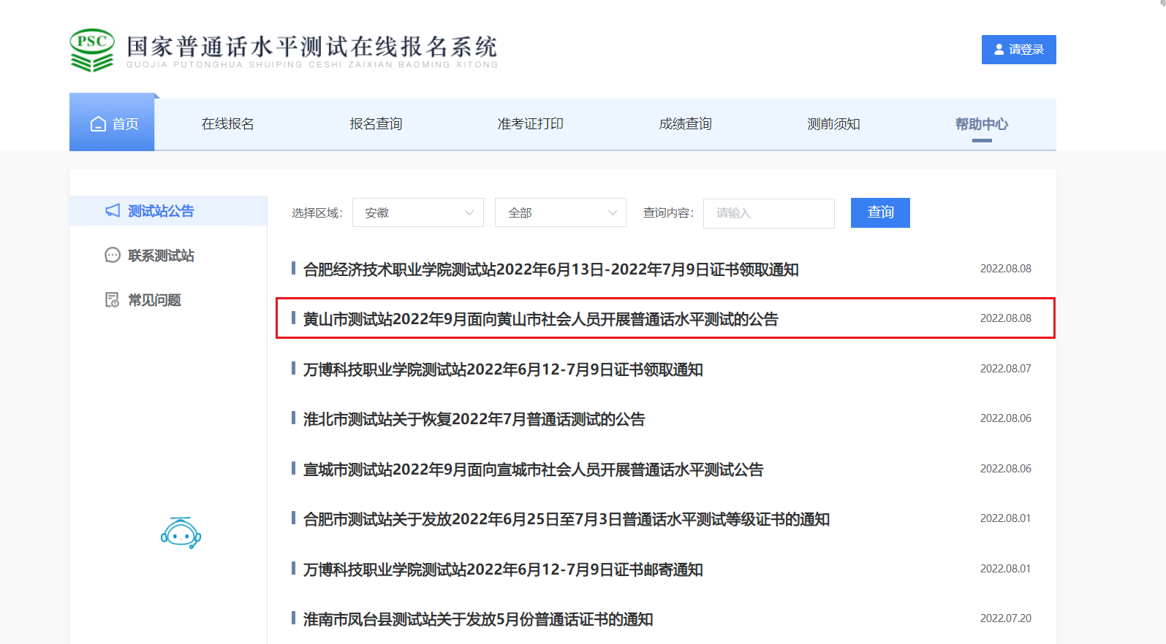Image resolution: width=1166 pixels, height=644 pixels.
Task: Open 黄山市测试站2022年9月 公告
Action: pos(541,319)
